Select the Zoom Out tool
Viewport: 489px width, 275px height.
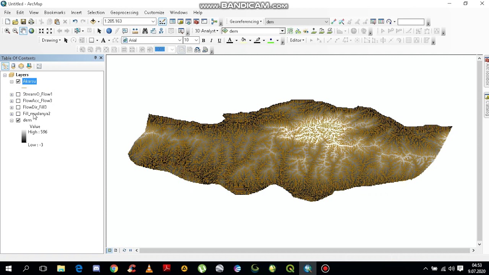click(x=15, y=31)
